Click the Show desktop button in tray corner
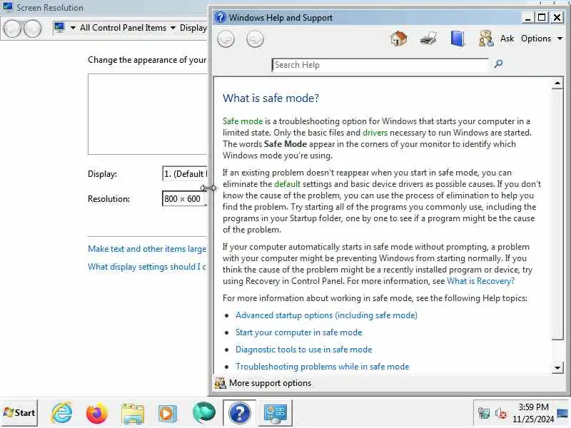The width and height of the screenshot is (571, 428). pos(563,413)
